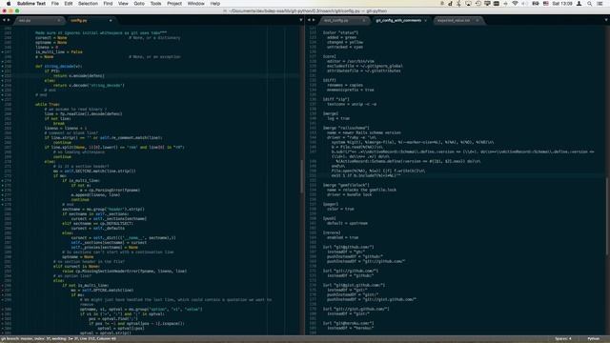Click the '[rerere]' section line
Viewport: 610px width, 343px height.
coord(332,232)
